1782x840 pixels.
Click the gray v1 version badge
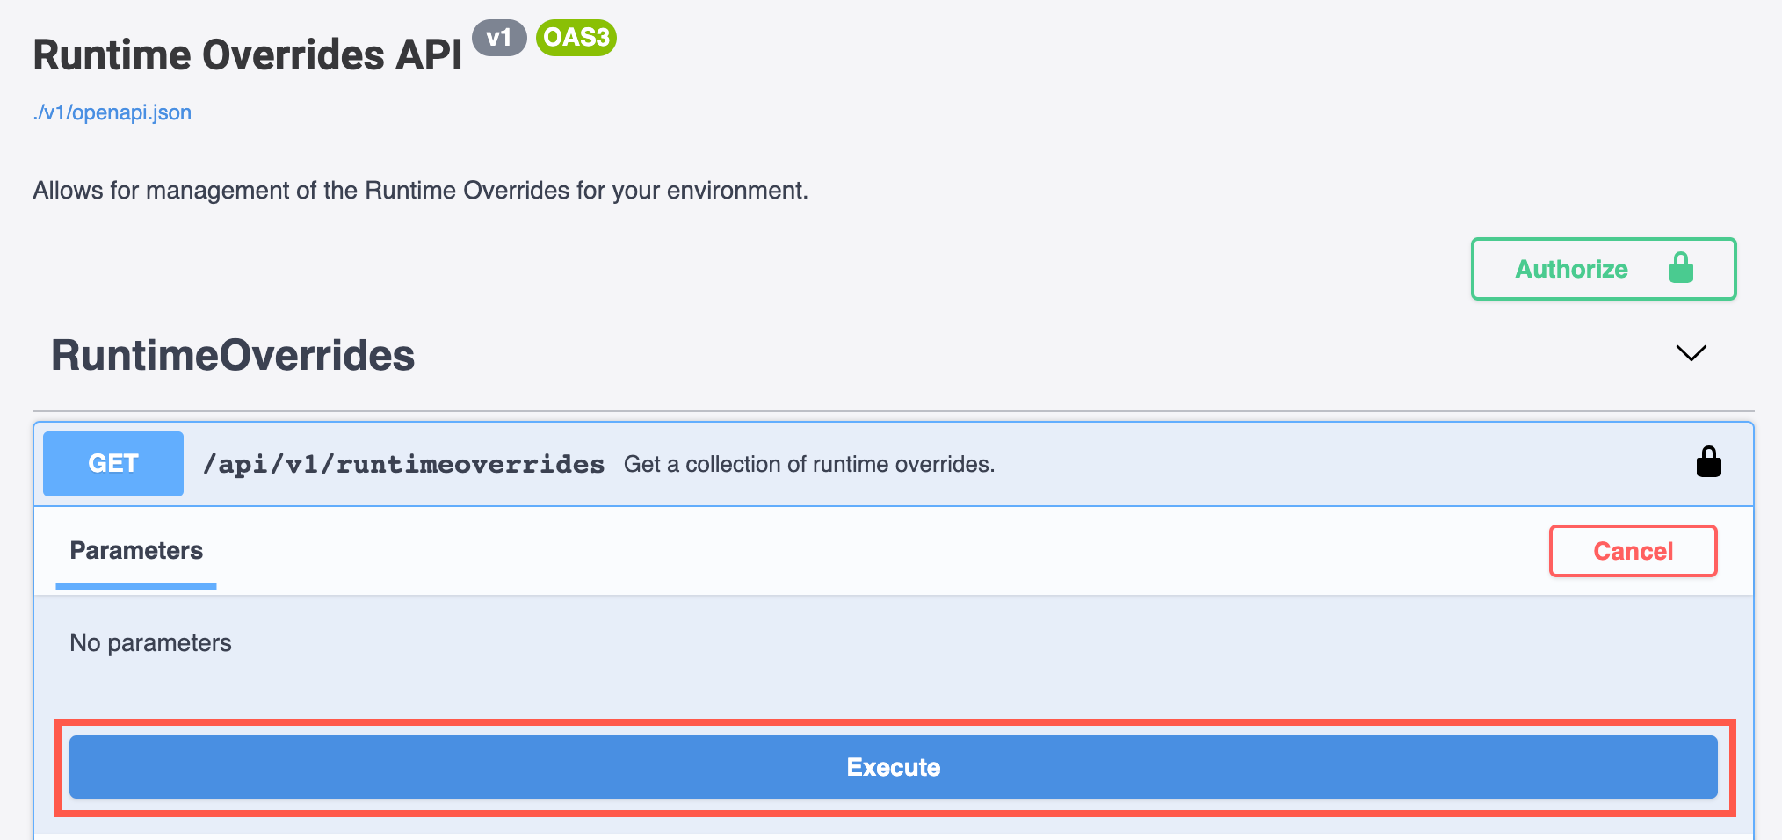tap(498, 38)
